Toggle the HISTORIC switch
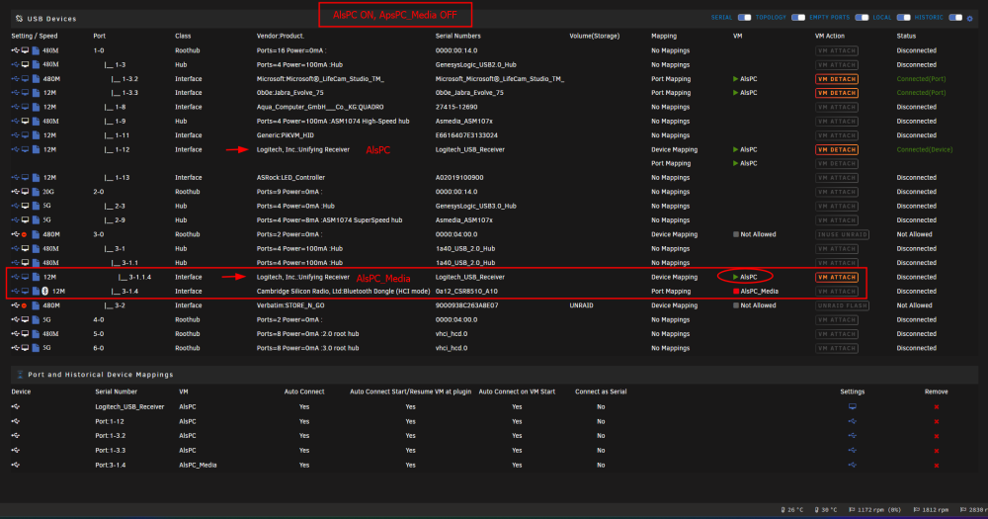The width and height of the screenshot is (988, 519). point(955,18)
